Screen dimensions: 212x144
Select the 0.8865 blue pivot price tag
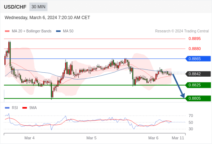coord(198,59)
